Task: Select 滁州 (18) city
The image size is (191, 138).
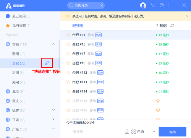Action: [x=19, y=54]
